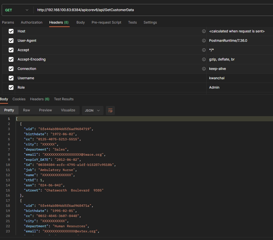Click the info icon beside User-Agent header

click(x=204, y=41)
